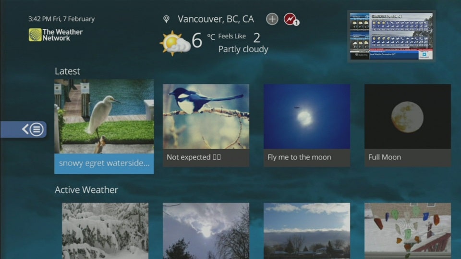Open the 'Not expected' magpie photo
This screenshot has width=461, height=259.
point(206,125)
